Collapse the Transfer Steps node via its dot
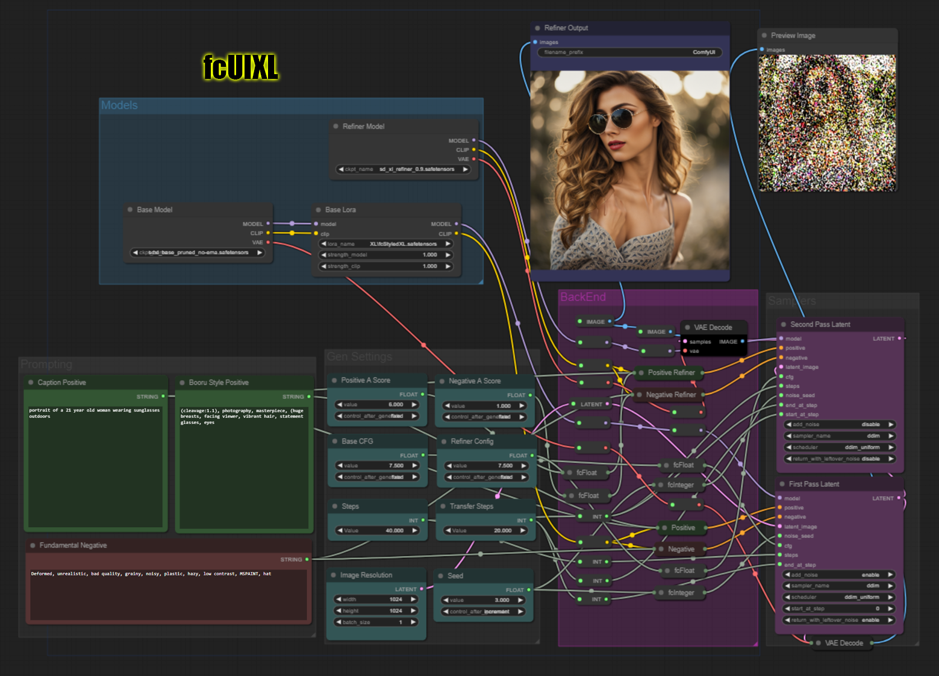This screenshot has width=939, height=676. pos(443,507)
